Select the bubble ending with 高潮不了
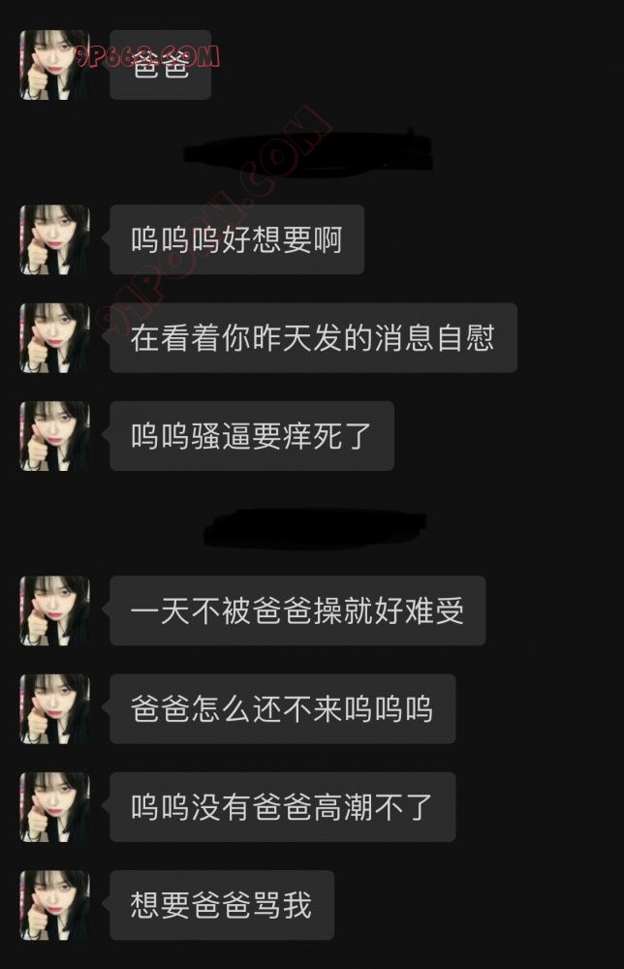 tap(283, 808)
